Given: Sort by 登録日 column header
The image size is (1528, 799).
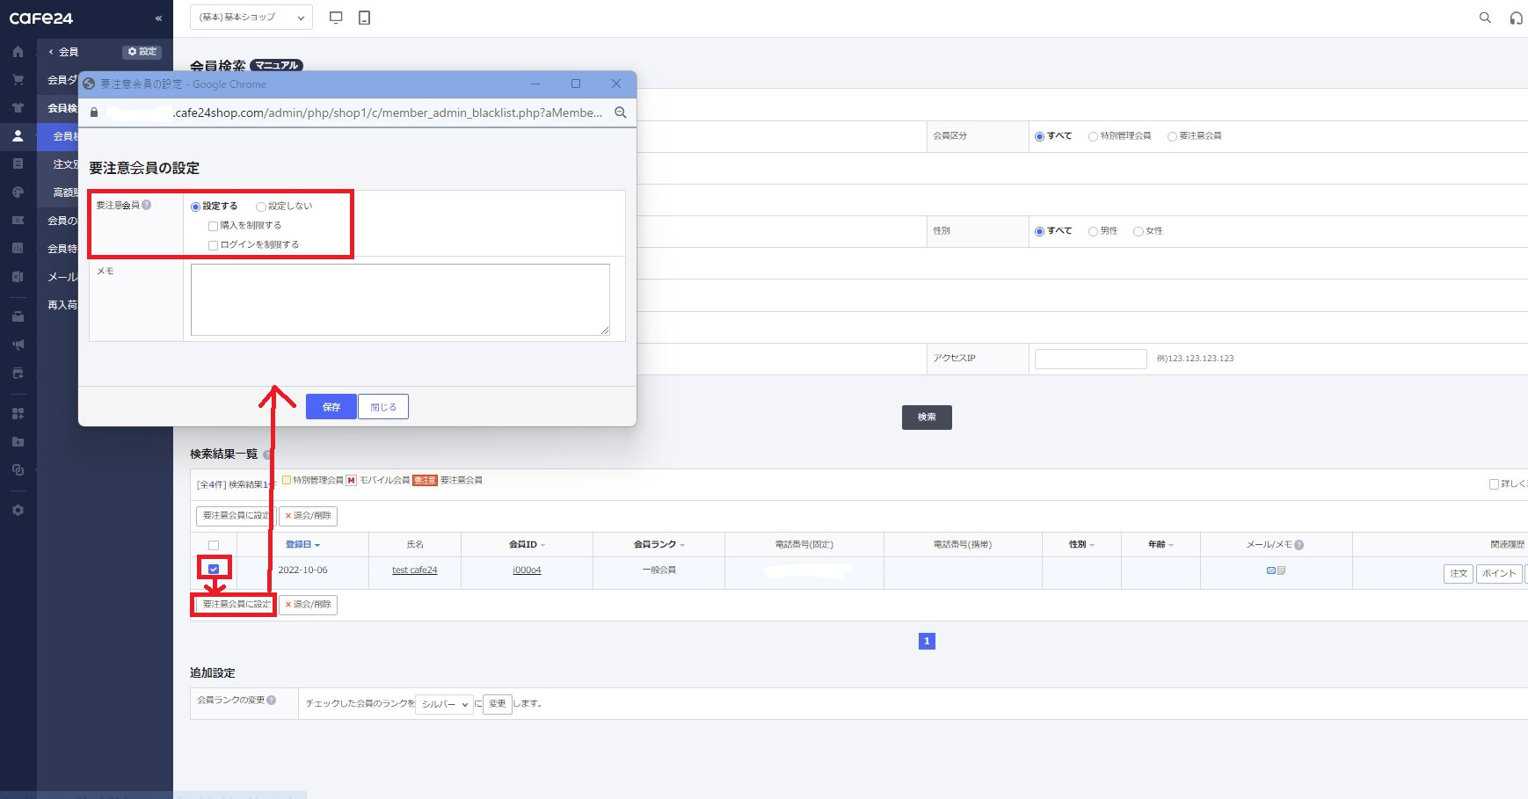Looking at the screenshot, I should point(302,544).
